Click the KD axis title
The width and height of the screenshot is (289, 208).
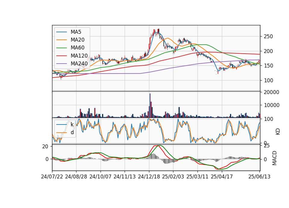coord(278,132)
